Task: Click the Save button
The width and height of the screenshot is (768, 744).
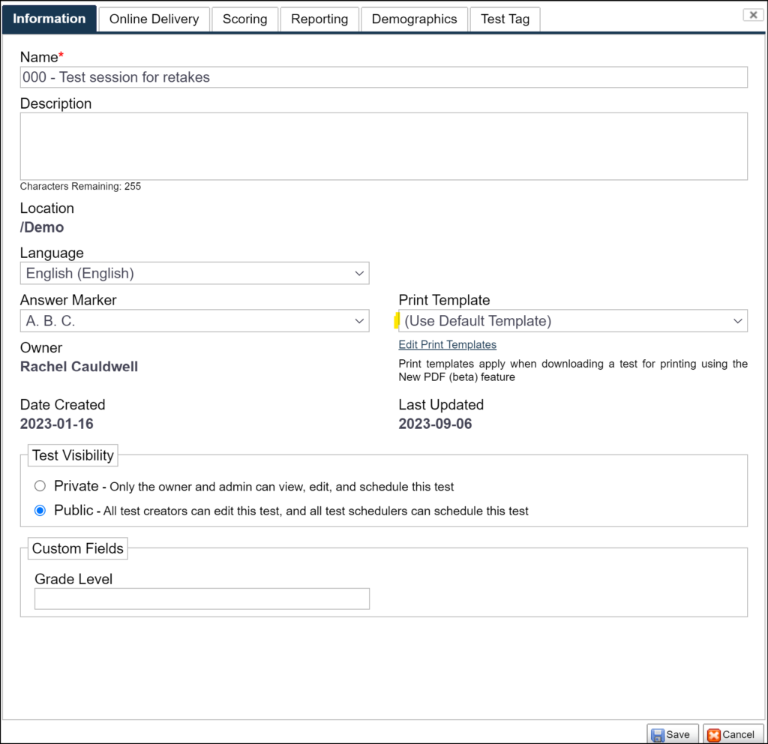Action: point(673,734)
